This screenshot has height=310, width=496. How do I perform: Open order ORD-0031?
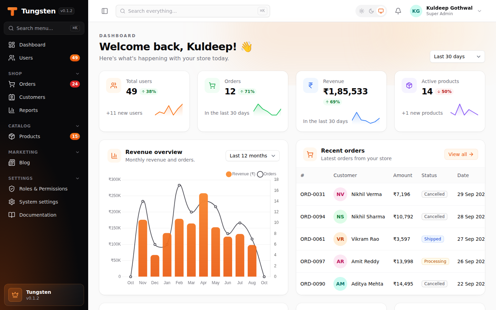[313, 194]
